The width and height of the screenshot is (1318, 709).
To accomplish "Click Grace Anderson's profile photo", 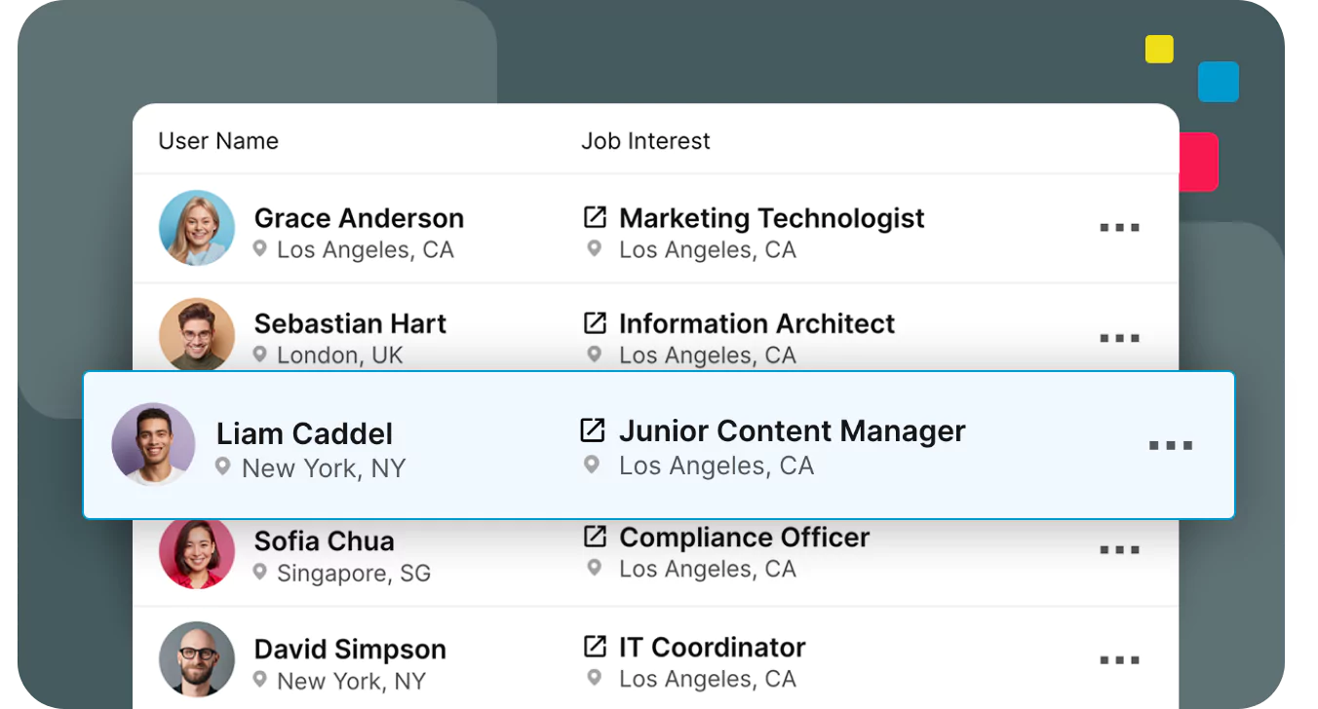I will tap(197, 228).
